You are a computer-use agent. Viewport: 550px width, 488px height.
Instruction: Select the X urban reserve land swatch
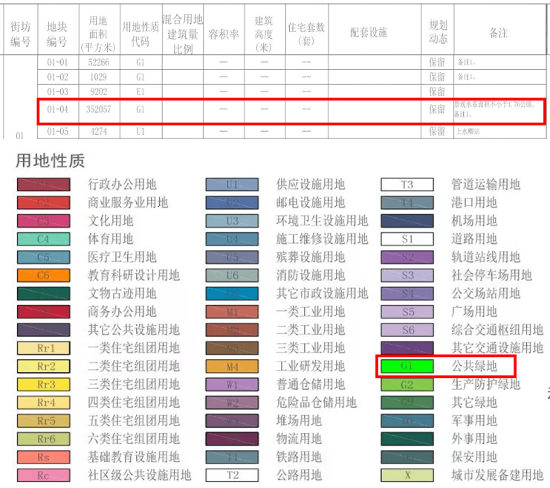(407, 475)
